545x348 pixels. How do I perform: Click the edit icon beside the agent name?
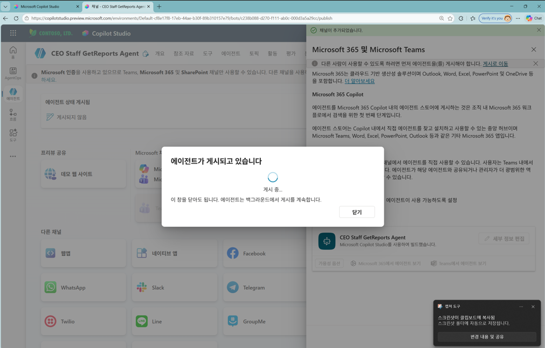[146, 53]
